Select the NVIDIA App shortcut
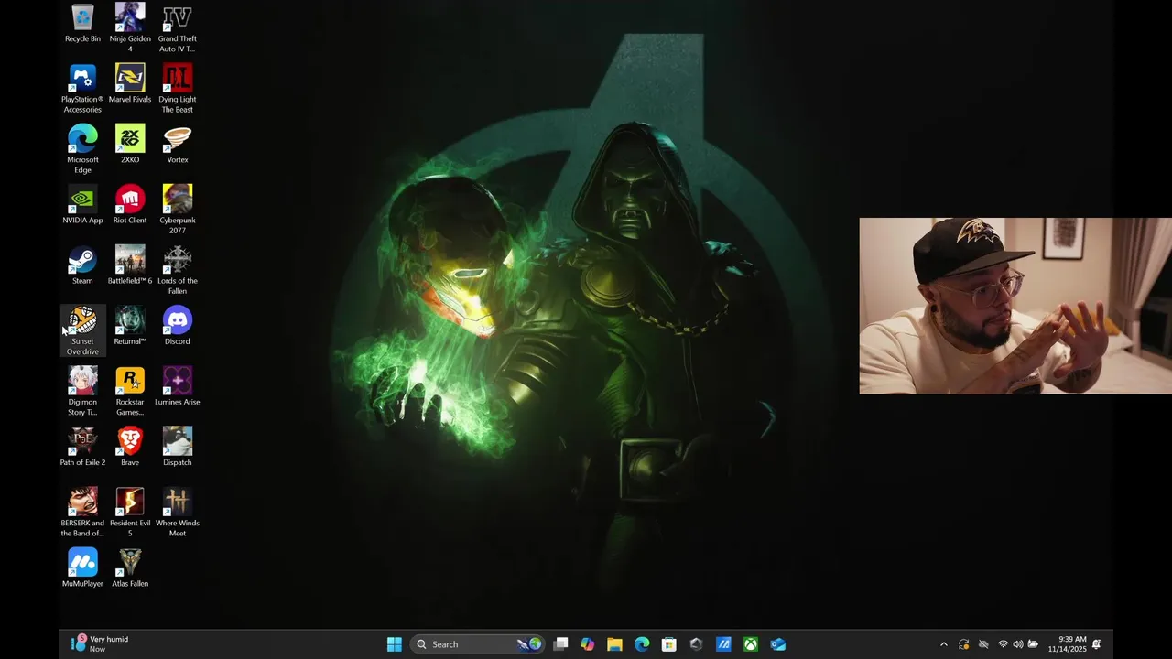Viewport: 1172px width, 659px height. [x=82, y=205]
